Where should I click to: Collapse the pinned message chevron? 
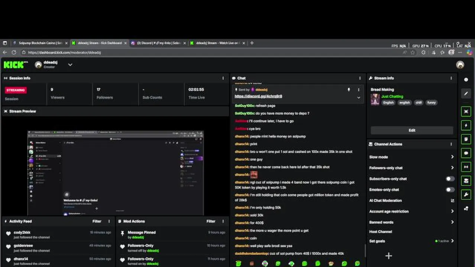[359, 98]
